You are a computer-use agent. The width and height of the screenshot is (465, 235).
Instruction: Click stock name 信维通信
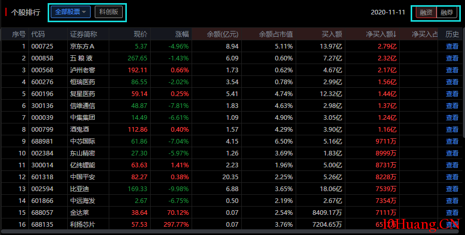82,106
